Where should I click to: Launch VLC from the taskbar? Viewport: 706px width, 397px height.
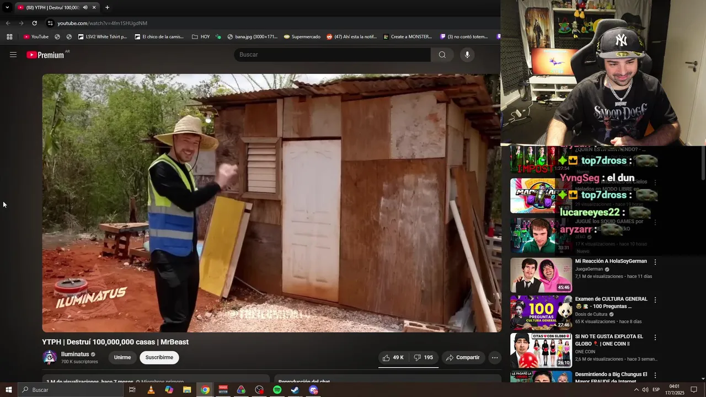[x=151, y=390]
